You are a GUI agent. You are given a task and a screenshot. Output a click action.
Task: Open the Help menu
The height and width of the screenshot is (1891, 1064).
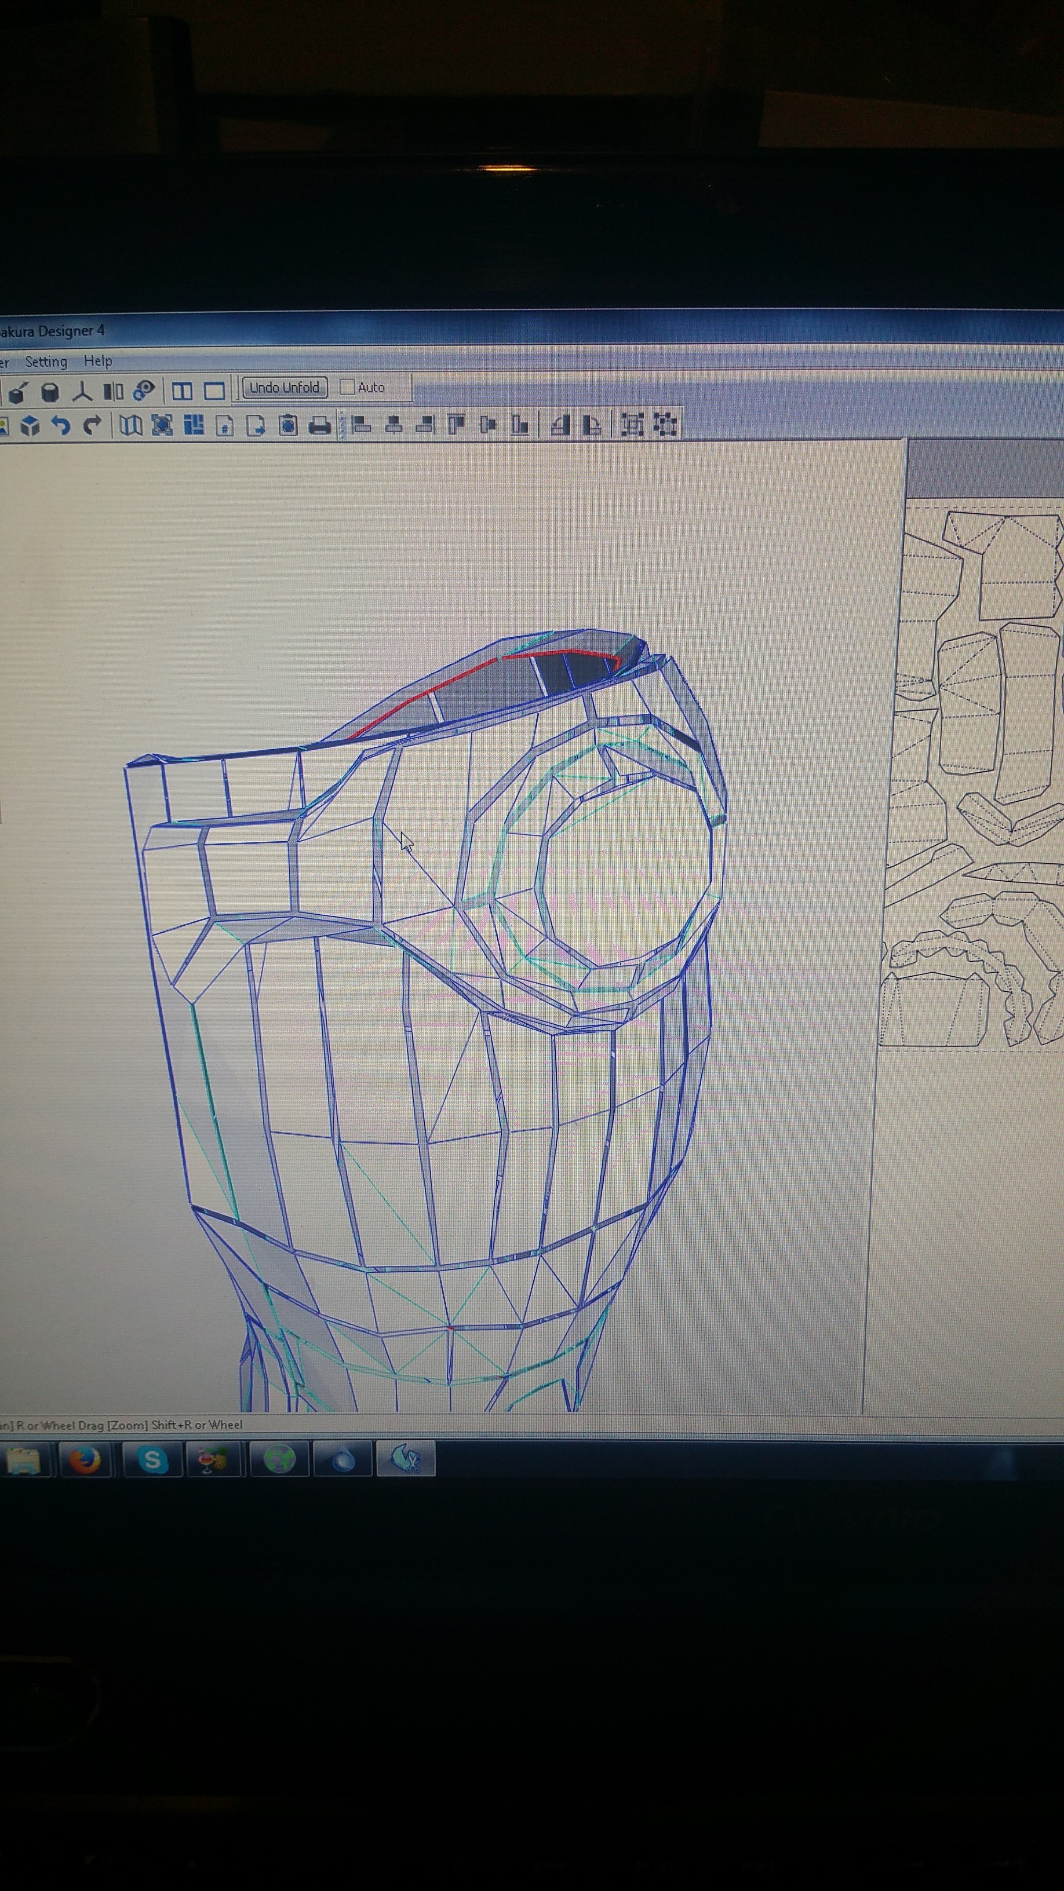[x=98, y=360]
